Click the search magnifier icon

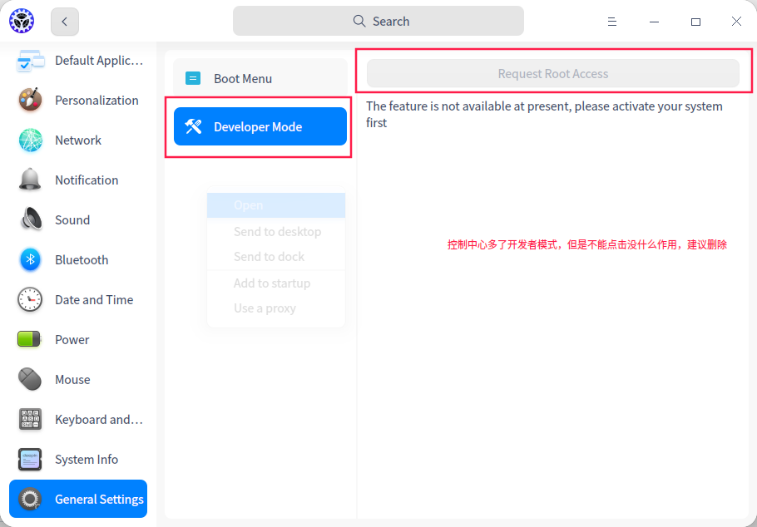point(359,21)
